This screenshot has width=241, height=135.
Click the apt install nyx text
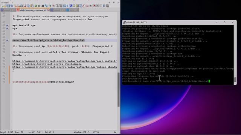tap(24, 25)
